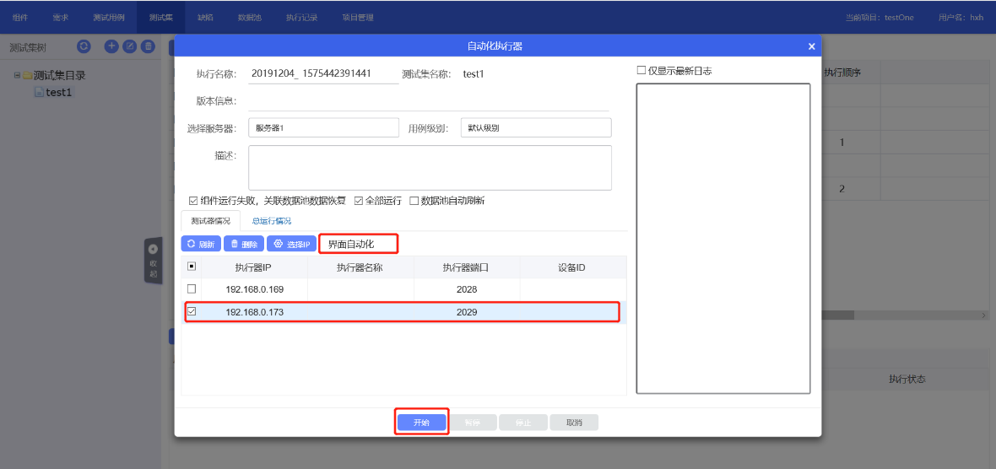
Task: Click the trash icon in the test set tree toolbar
Action: (x=148, y=46)
